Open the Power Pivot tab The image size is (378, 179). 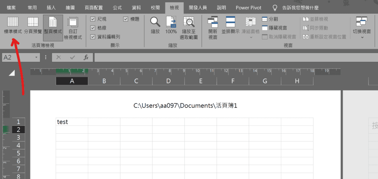pyautogui.click(x=248, y=8)
